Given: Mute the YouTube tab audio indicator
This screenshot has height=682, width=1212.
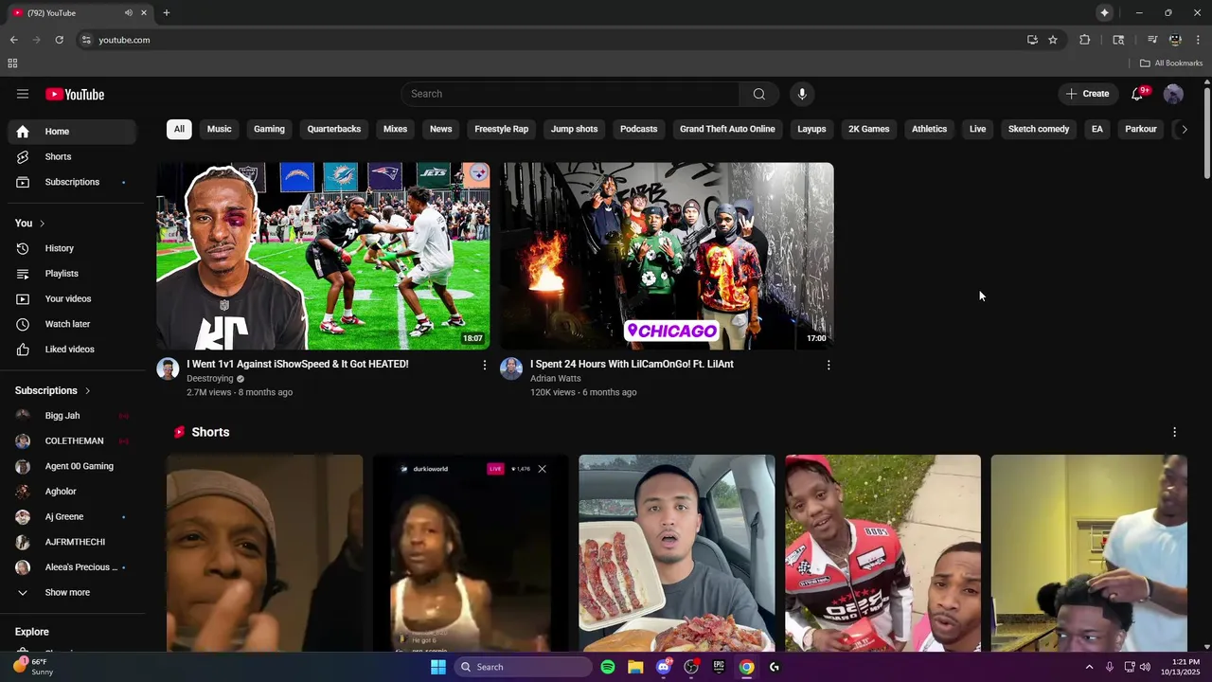Looking at the screenshot, I should pyautogui.click(x=129, y=12).
